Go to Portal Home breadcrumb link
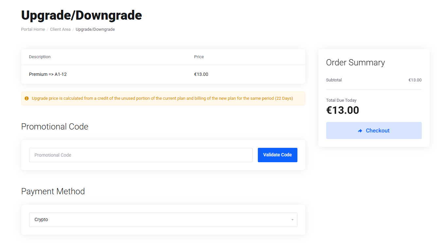 pos(33,29)
